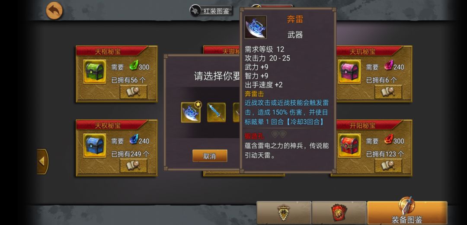Choose the blue sword weapon option

(216, 112)
